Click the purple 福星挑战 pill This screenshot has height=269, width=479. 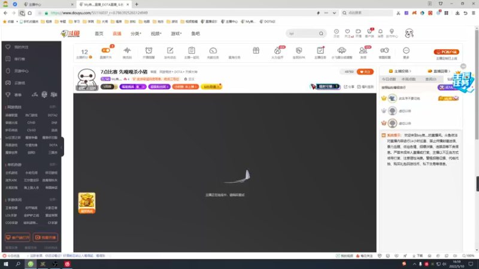tap(133, 87)
